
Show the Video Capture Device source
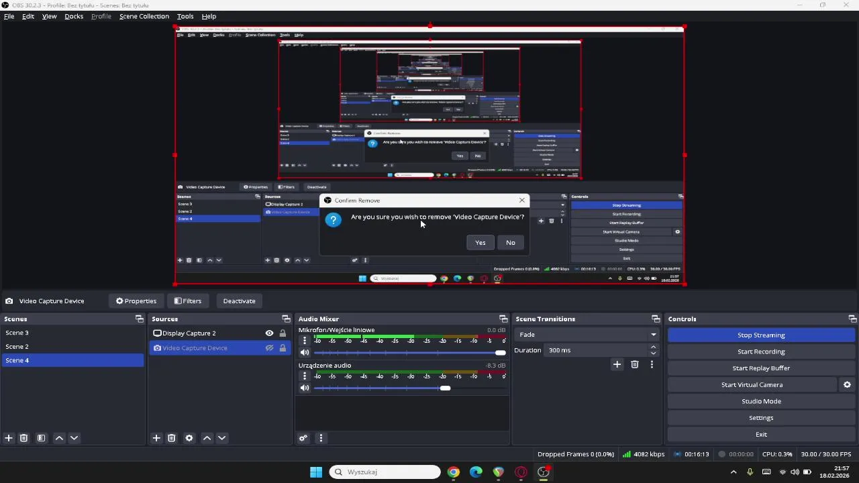pyautogui.click(x=269, y=348)
